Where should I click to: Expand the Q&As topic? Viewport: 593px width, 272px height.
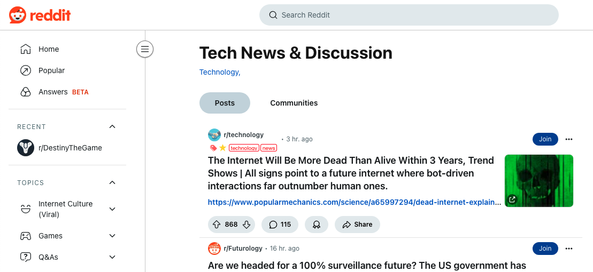click(112, 257)
